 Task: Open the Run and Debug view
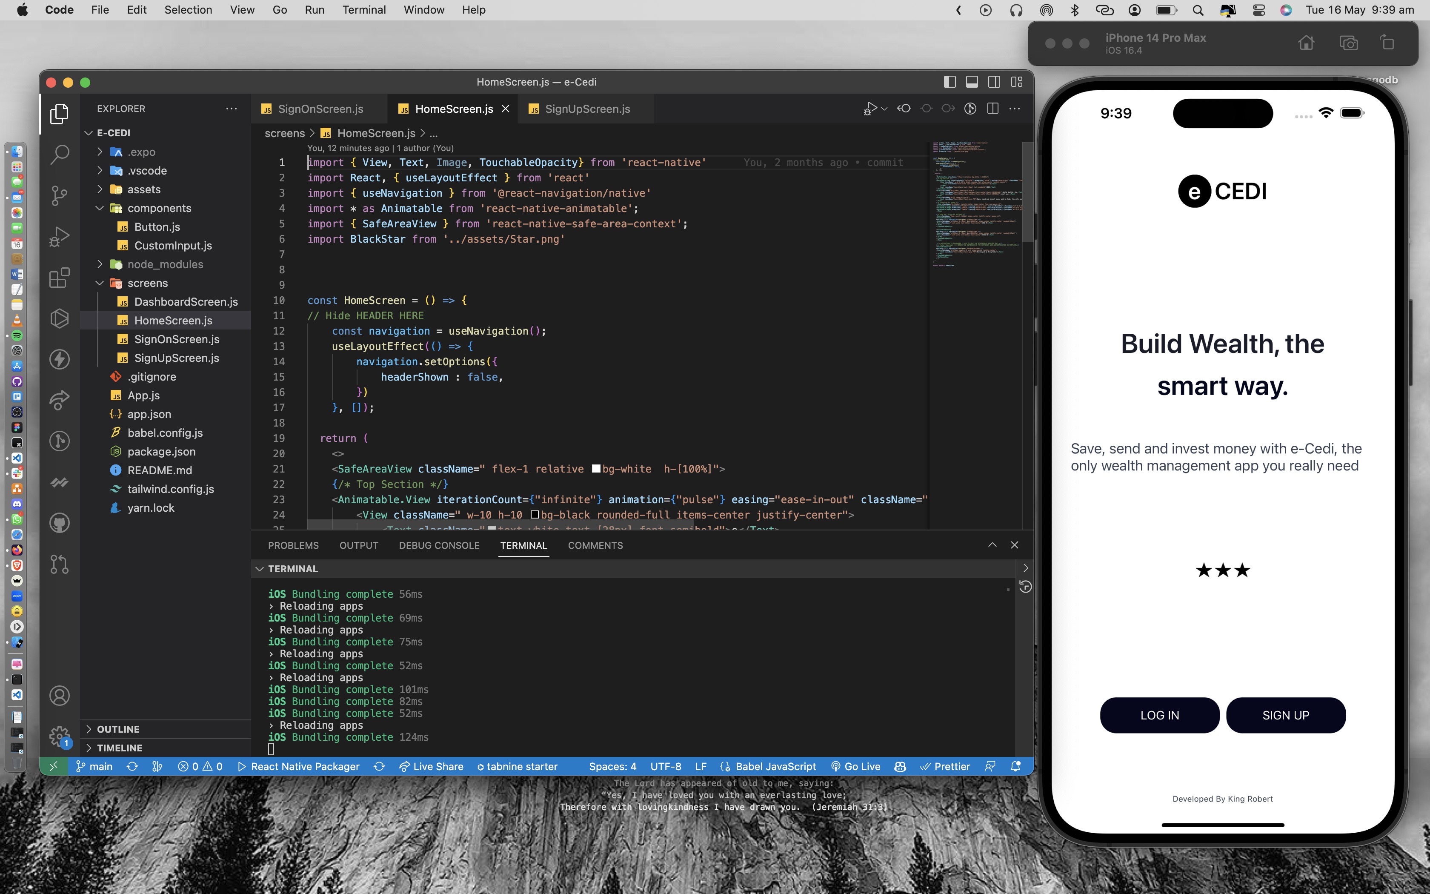pos(59,237)
